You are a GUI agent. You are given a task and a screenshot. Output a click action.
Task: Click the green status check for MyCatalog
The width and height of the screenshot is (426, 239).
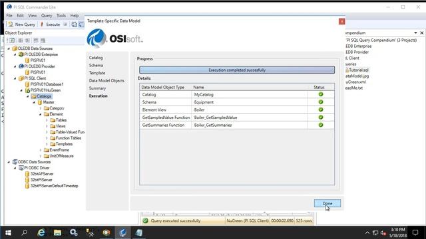click(321, 94)
